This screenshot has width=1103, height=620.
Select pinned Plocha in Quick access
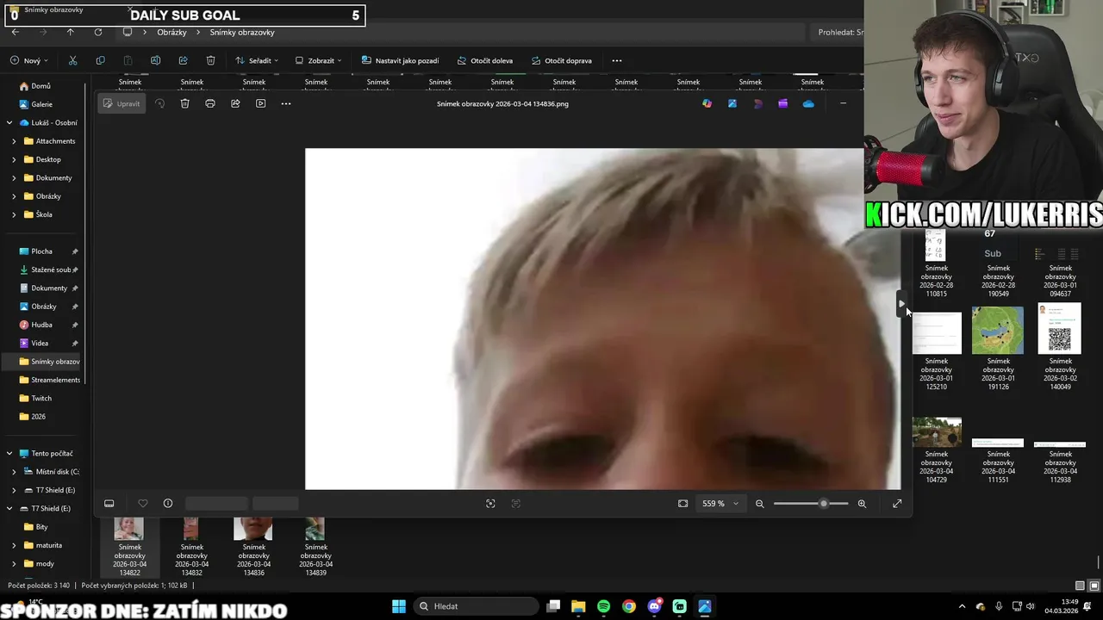click(41, 251)
